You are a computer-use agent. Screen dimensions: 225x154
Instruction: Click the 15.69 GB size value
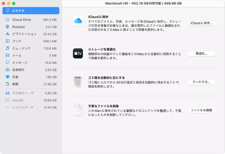(50, 100)
